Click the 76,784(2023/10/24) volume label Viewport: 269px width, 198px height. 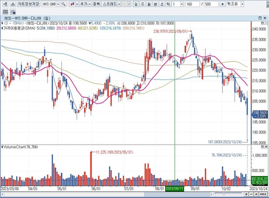[x=226, y=155]
